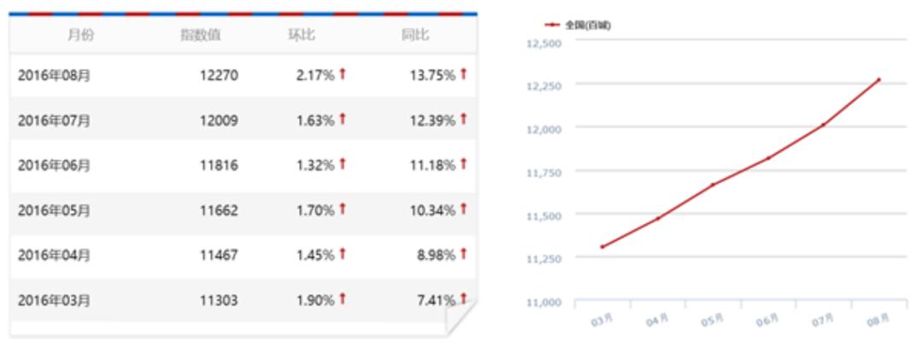Click the up arrow next to 13.75%

[x=463, y=74]
